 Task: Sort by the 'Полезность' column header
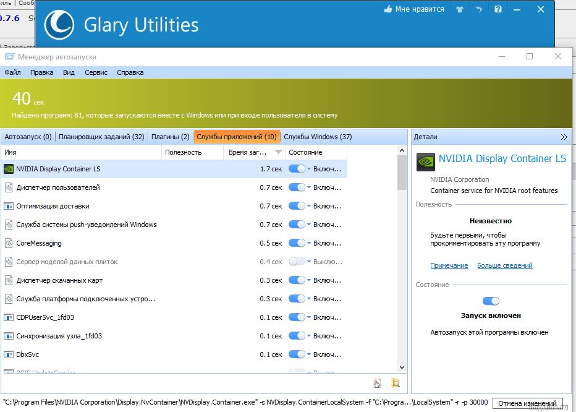tap(184, 152)
